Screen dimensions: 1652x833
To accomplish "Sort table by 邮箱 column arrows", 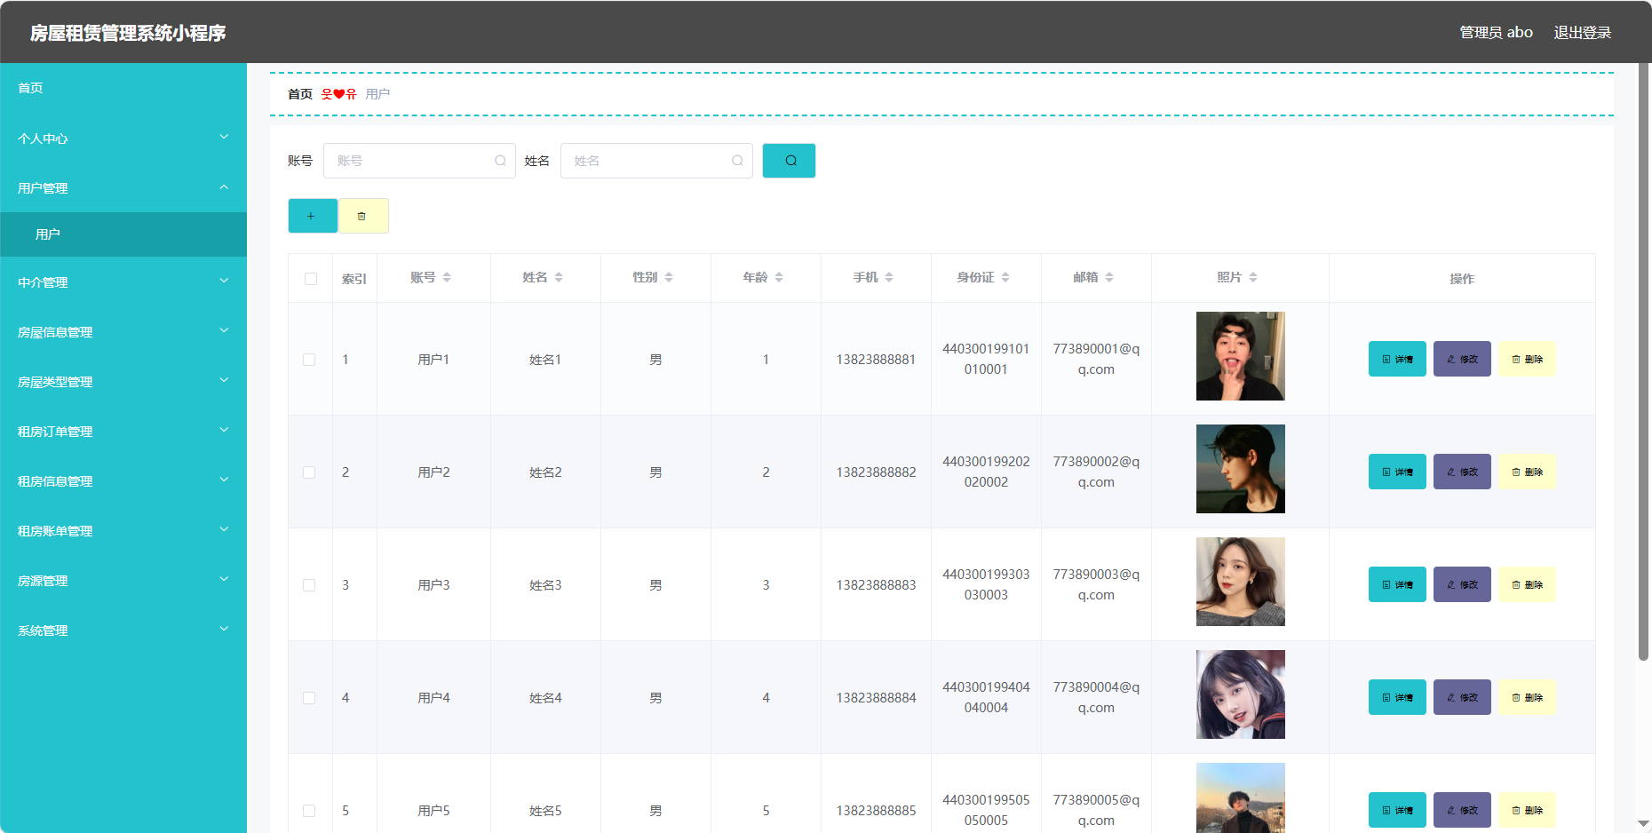I will tap(1109, 277).
